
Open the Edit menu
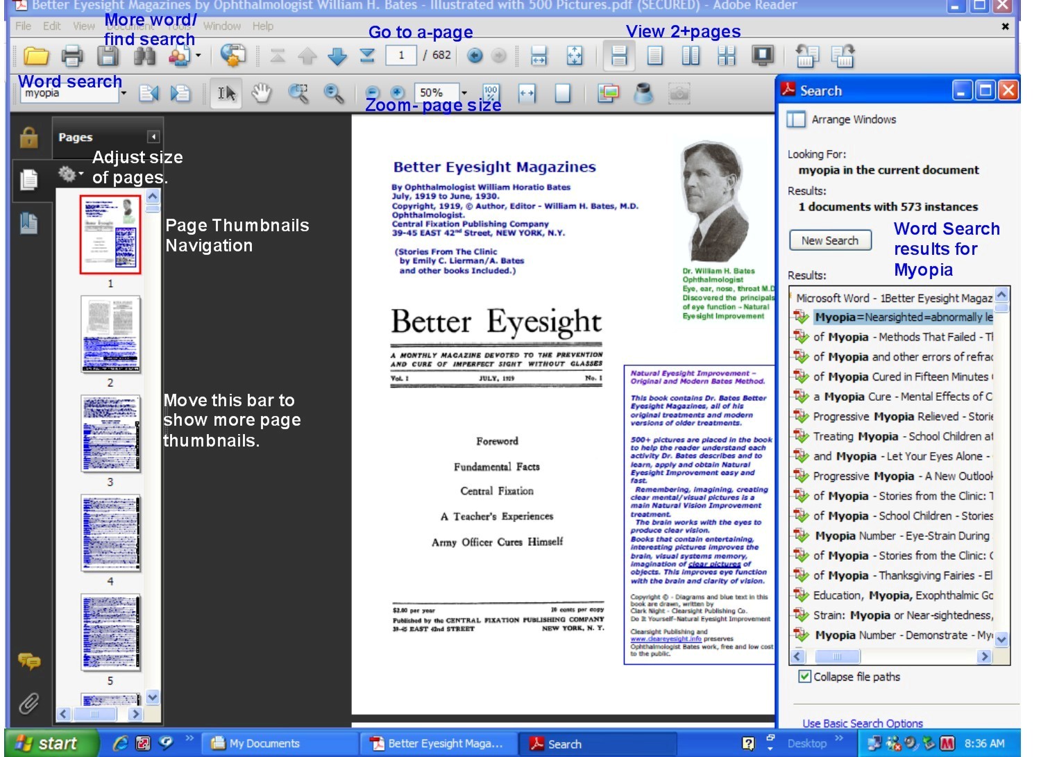tap(52, 26)
